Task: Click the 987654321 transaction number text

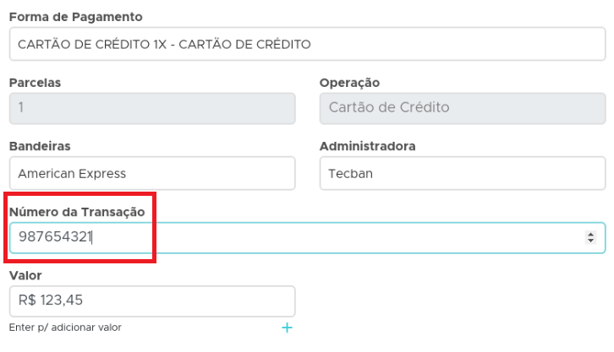Action: coord(55,238)
